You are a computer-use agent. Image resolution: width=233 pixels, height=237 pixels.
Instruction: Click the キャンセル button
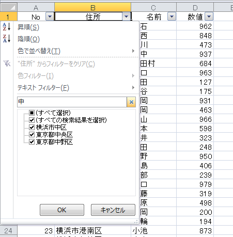point(113,210)
